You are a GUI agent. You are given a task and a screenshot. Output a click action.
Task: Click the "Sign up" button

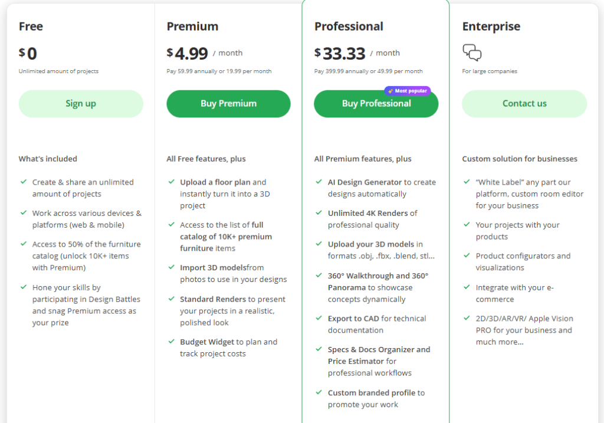(x=81, y=103)
